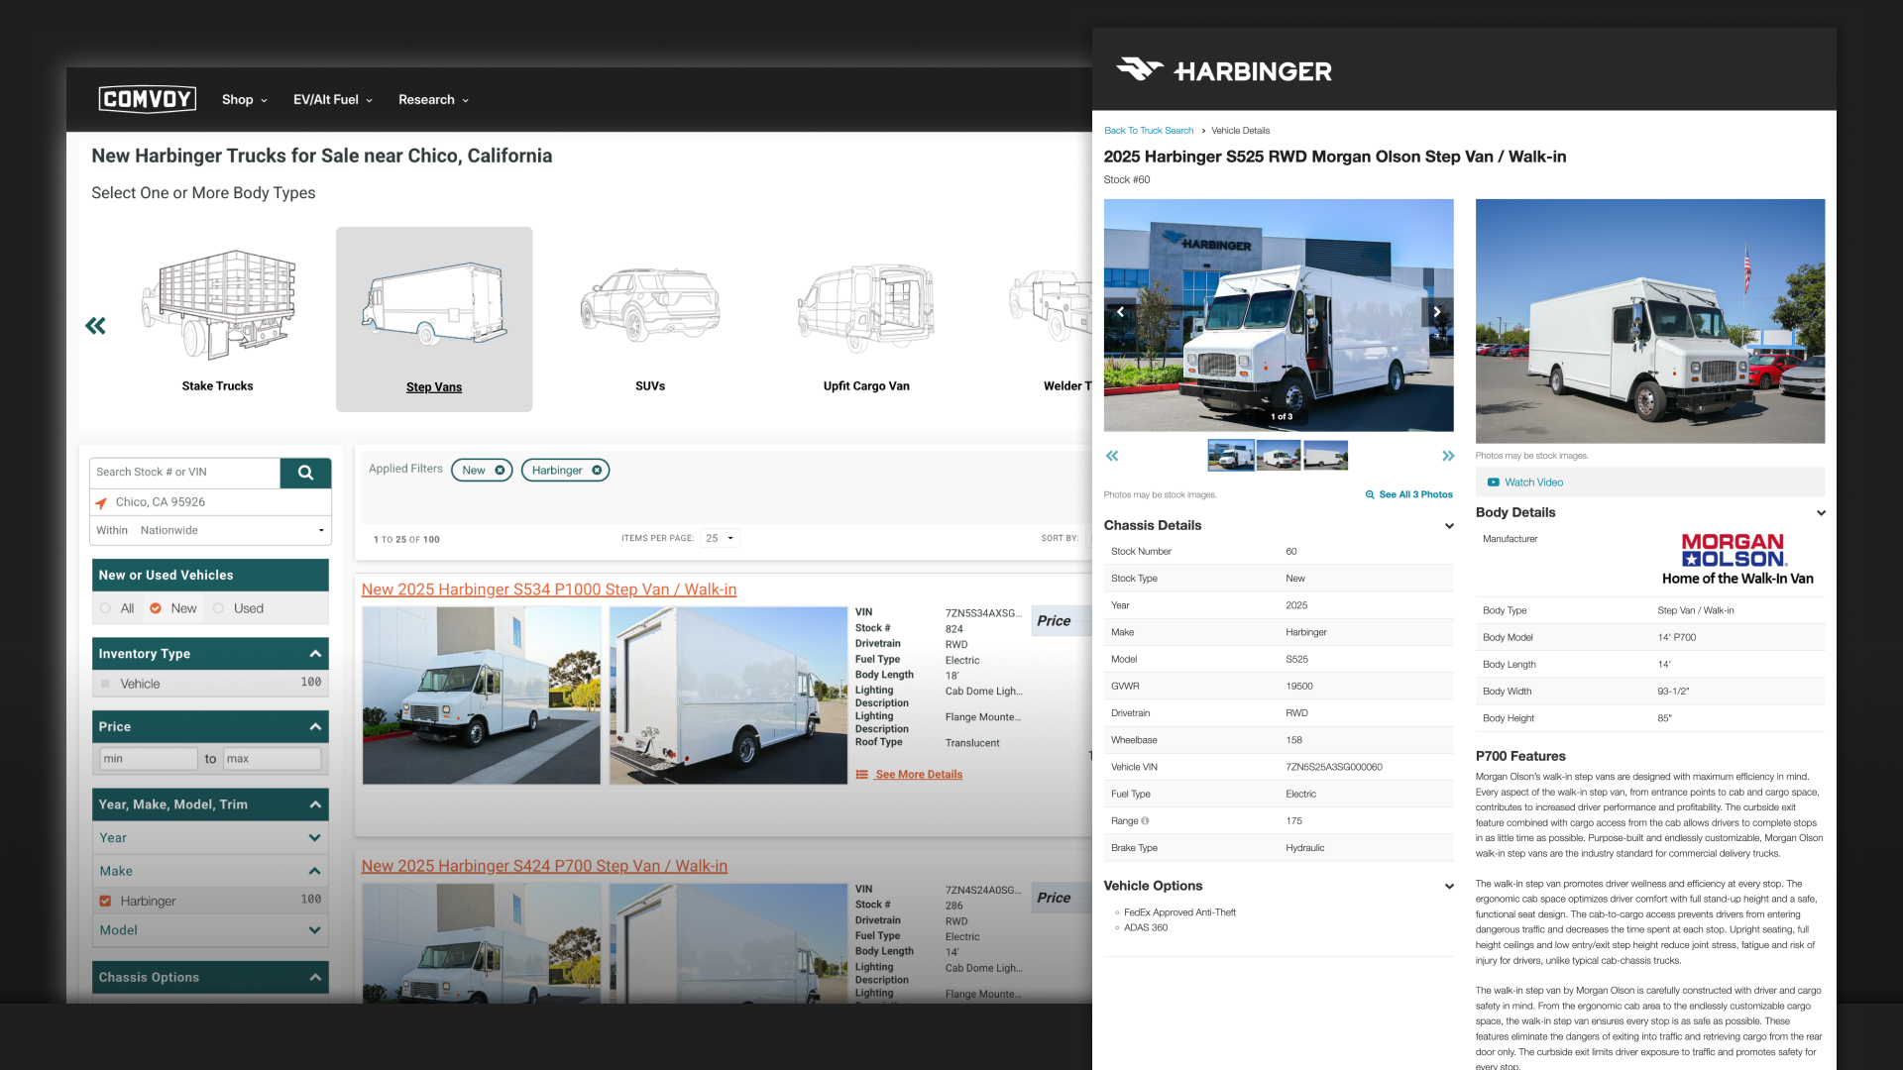Image resolution: width=1903 pixels, height=1070 pixels.
Task: Show next photo in vehicle gallery
Action: (x=1436, y=312)
